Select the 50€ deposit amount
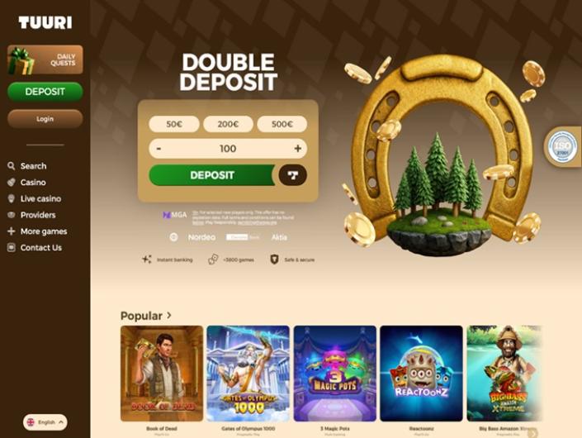Screen dimensions: 582x438 [174, 124]
